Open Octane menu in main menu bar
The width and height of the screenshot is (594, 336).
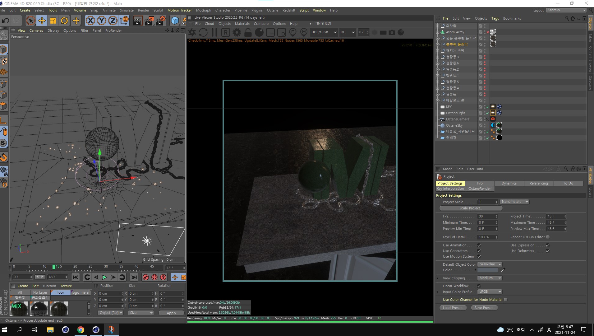click(272, 10)
